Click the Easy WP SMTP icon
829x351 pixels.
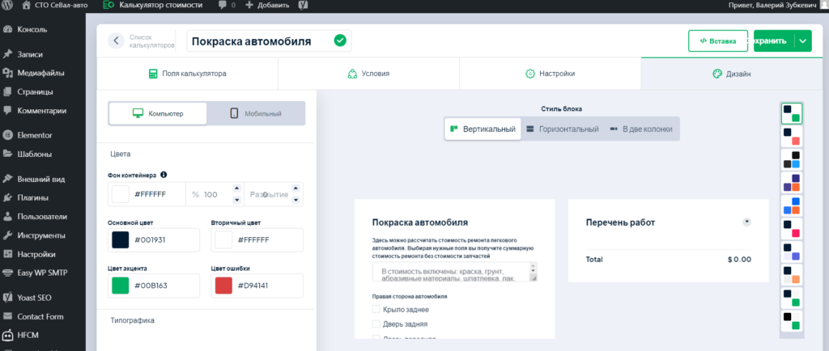[x=8, y=273]
